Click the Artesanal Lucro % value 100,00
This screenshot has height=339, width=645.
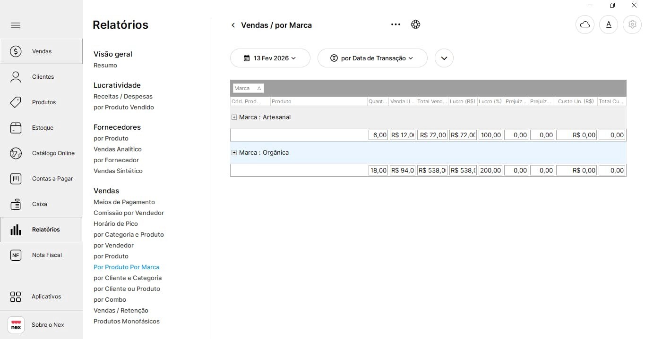click(490, 135)
